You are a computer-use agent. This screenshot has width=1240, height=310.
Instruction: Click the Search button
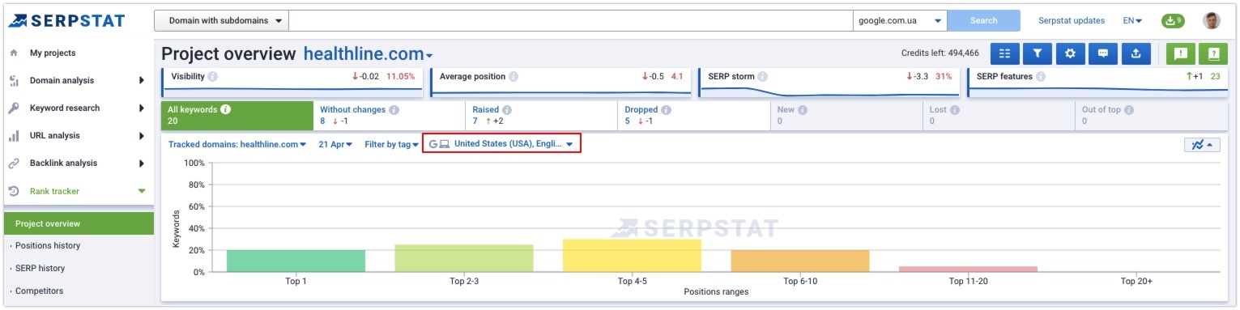click(983, 21)
